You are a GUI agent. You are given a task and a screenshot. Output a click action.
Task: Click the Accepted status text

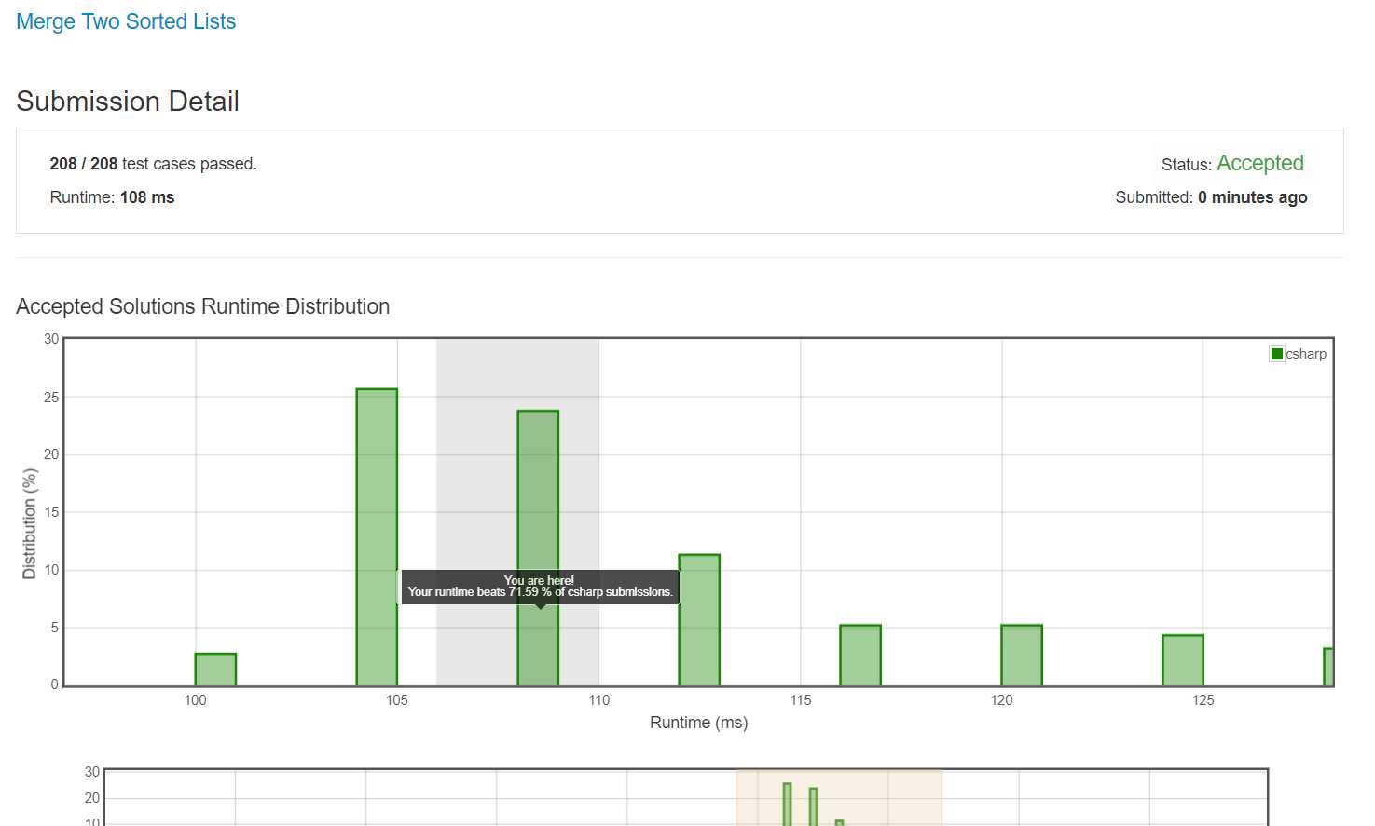1260,163
